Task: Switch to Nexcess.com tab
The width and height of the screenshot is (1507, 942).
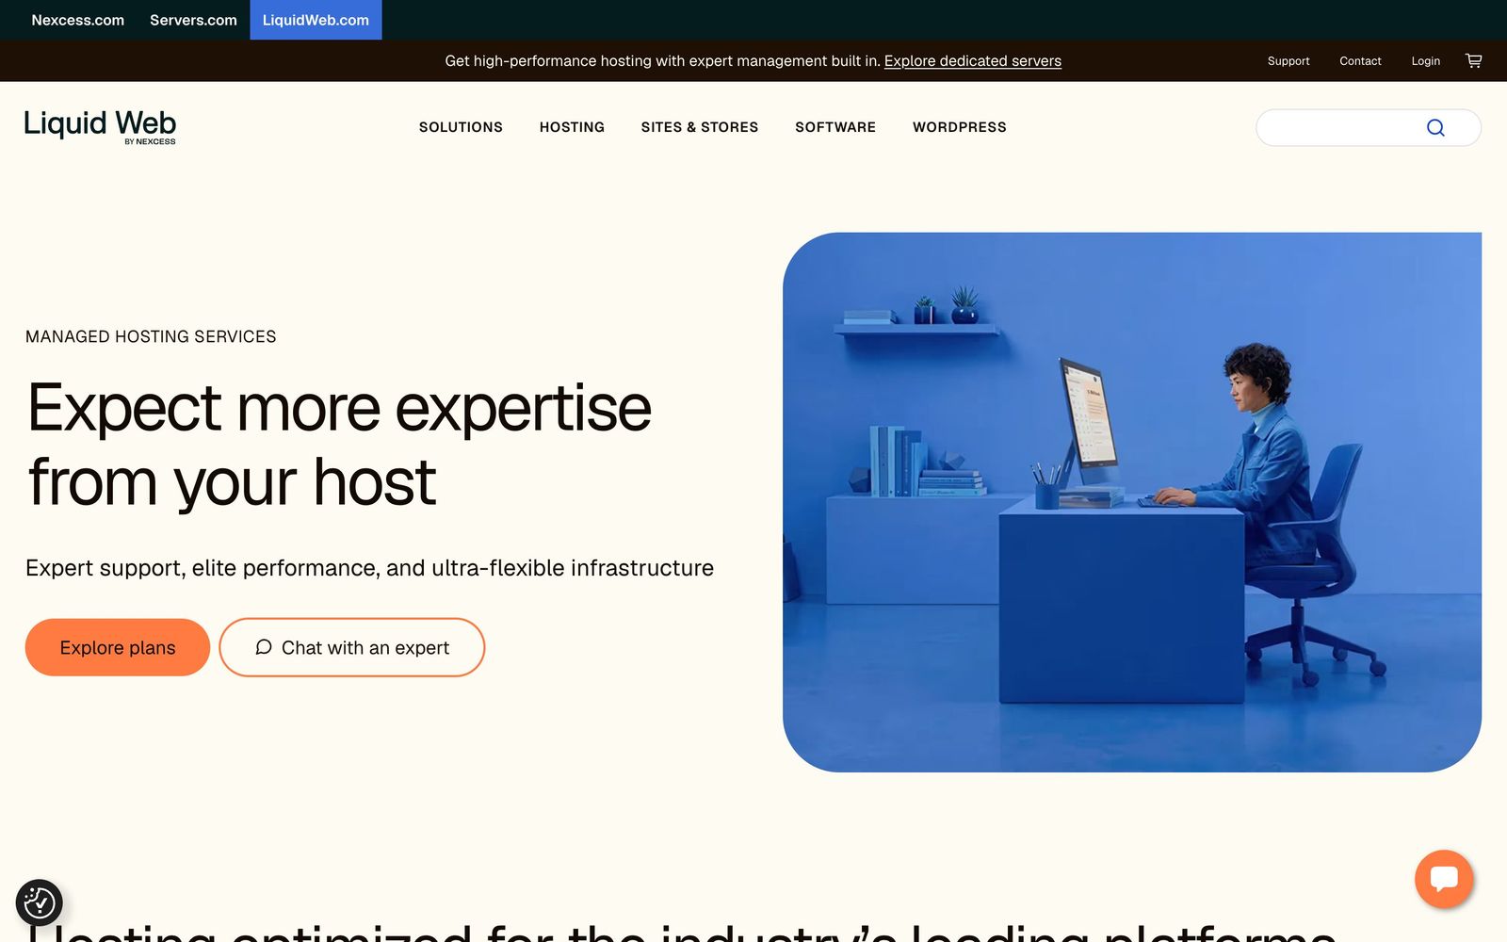Action: click(78, 20)
